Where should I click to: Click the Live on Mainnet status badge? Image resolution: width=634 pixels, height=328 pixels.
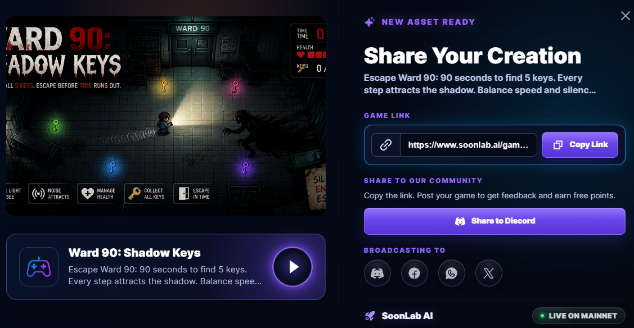point(579,316)
